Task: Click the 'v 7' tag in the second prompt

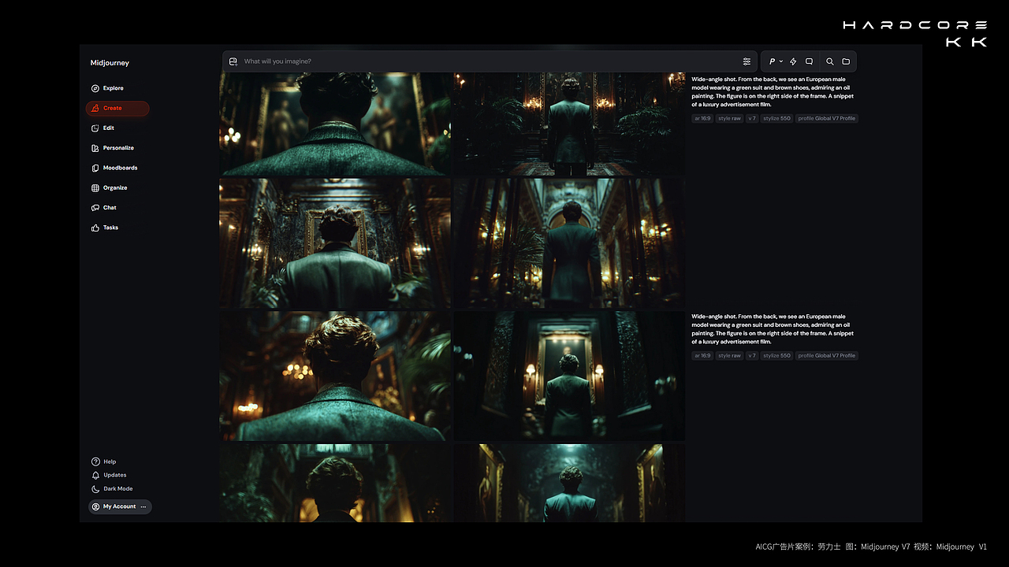Action: tap(752, 355)
